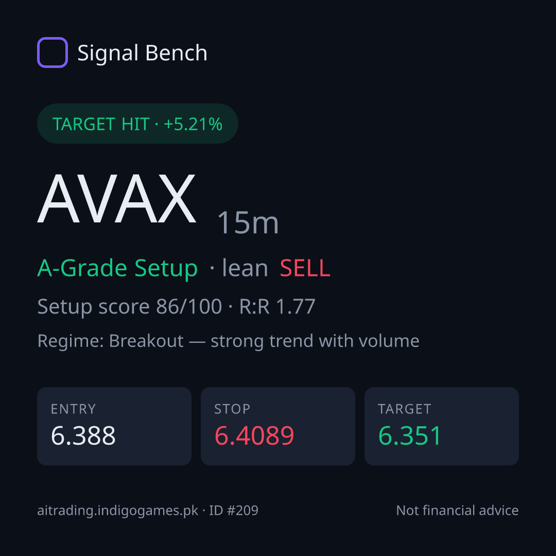The width and height of the screenshot is (556, 556).
Task: Select the R:R 1.77 ratio value
Action: pyautogui.click(x=277, y=306)
